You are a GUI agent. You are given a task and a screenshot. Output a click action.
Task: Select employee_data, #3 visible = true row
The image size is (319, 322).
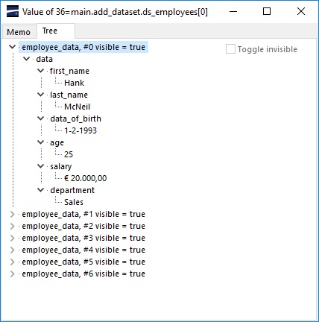click(x=83, y=238)
